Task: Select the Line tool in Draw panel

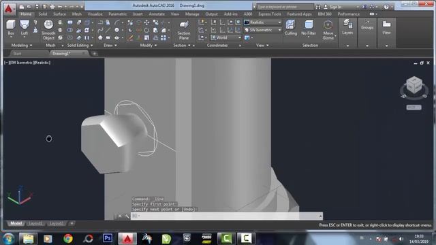Action: pos(108,30)
